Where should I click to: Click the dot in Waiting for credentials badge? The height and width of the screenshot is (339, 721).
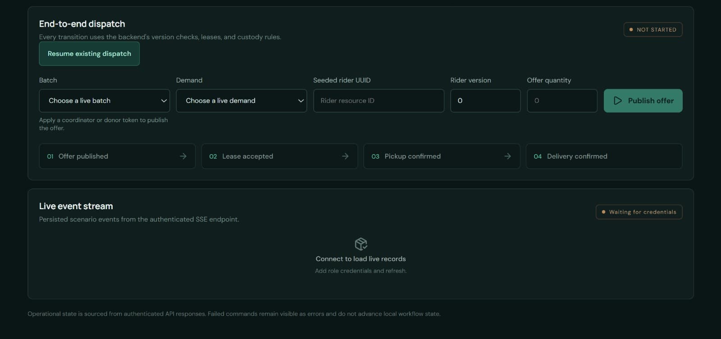[x=603, y=212]
